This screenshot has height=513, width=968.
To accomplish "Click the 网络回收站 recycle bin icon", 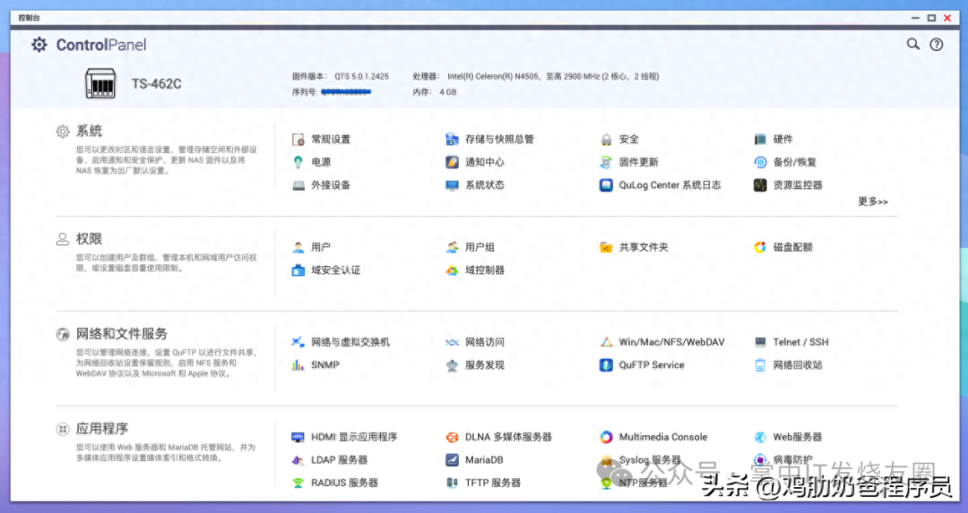I will click(760, 365).
